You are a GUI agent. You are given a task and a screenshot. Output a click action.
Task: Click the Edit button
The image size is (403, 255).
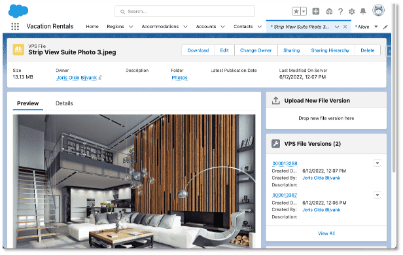pos(224,50)
